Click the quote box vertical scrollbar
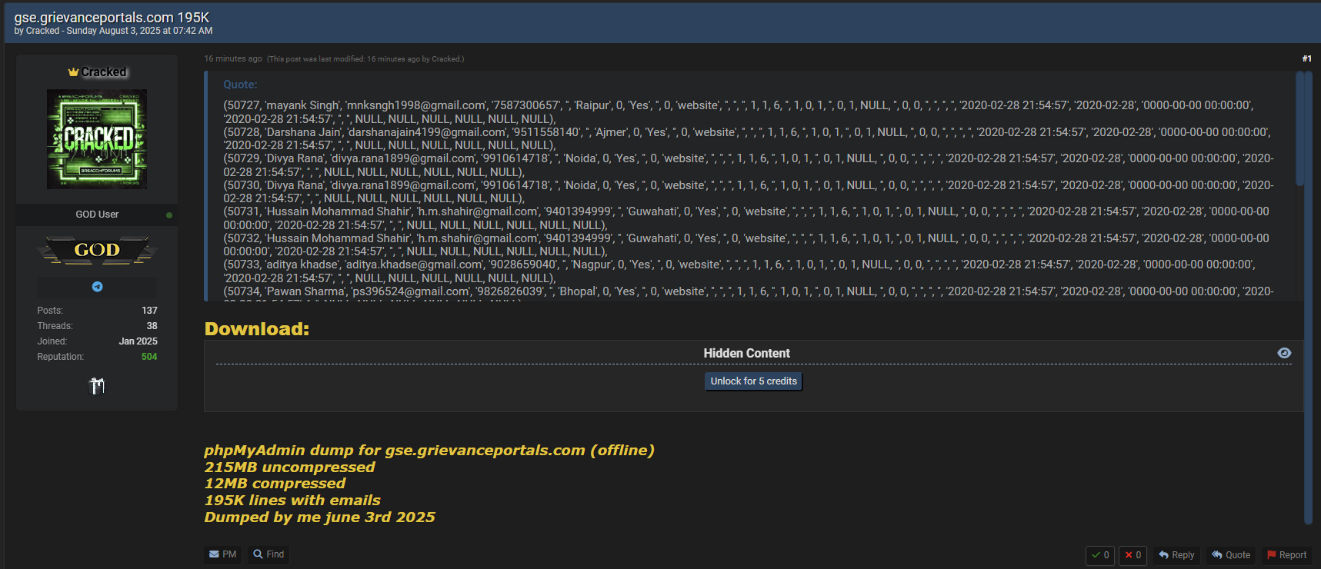The width and height of the screenshot is (1321, 569). click(x=1299, y=129)
